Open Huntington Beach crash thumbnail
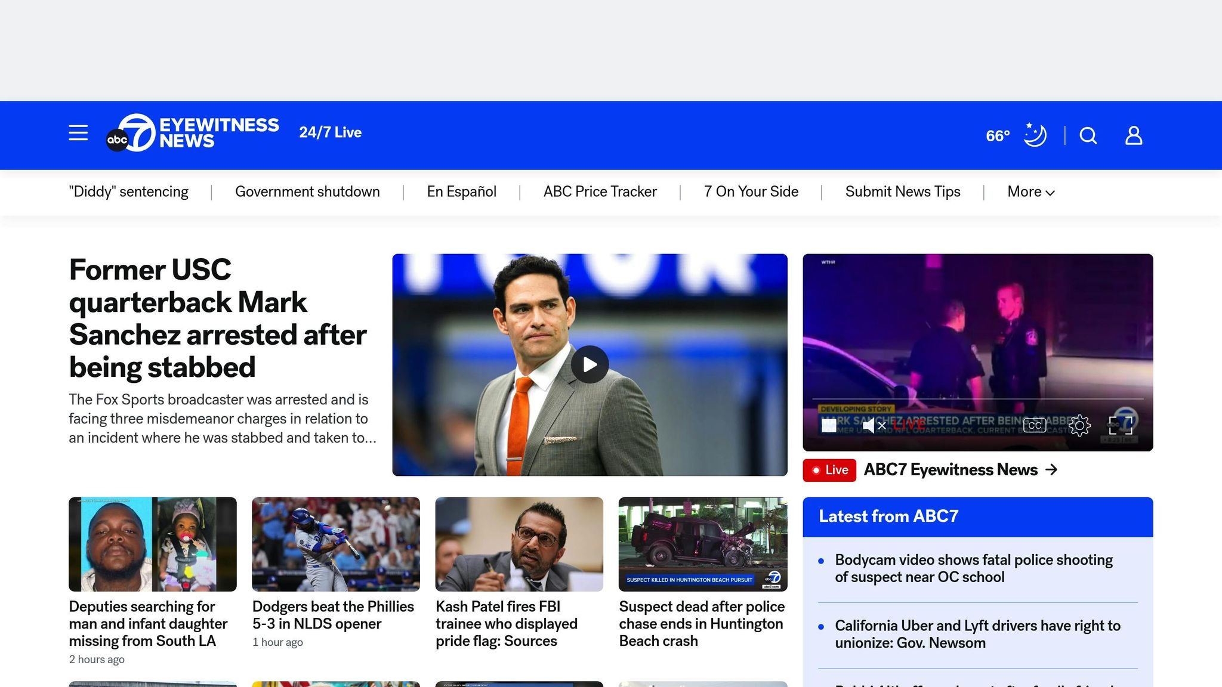Image resolution: width=1222 pixels, height=687 pixels. 703,544
